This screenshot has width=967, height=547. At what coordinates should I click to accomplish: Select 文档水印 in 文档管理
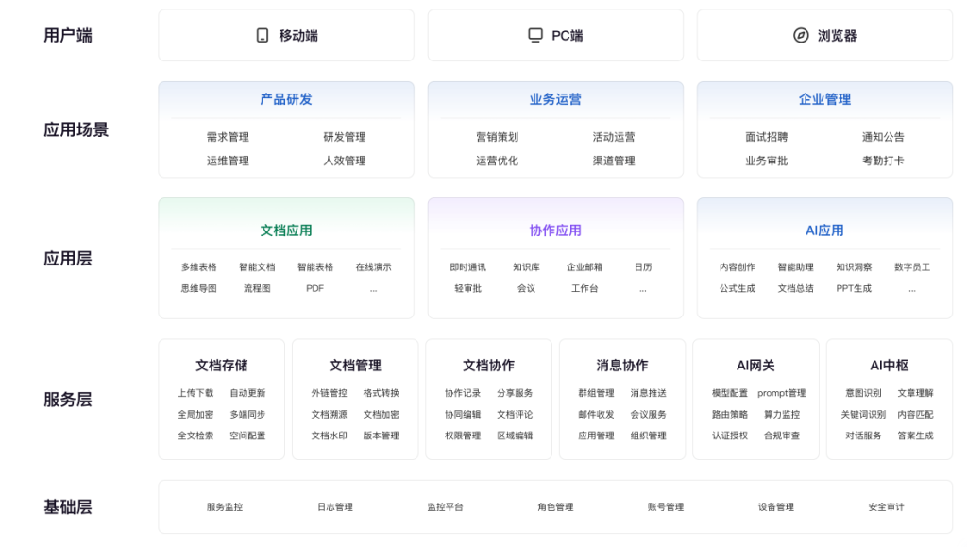point(329,436)
